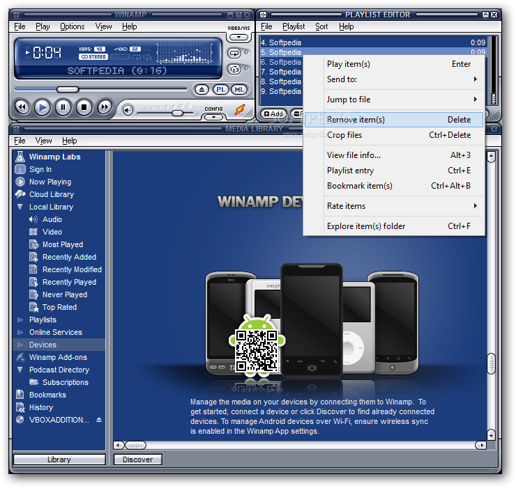516x488 pixels.
Task: Click the spectrum visualizer display
Action: [184, 53]
